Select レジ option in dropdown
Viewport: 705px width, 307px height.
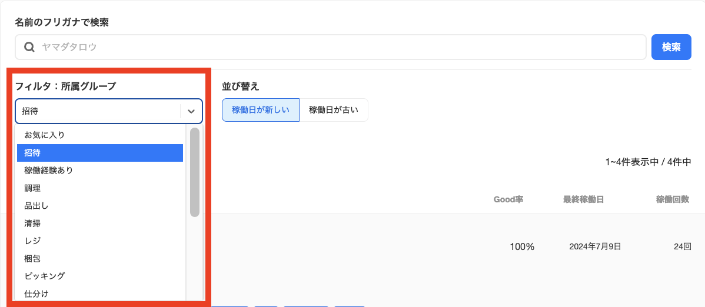(x=100, y=241)
